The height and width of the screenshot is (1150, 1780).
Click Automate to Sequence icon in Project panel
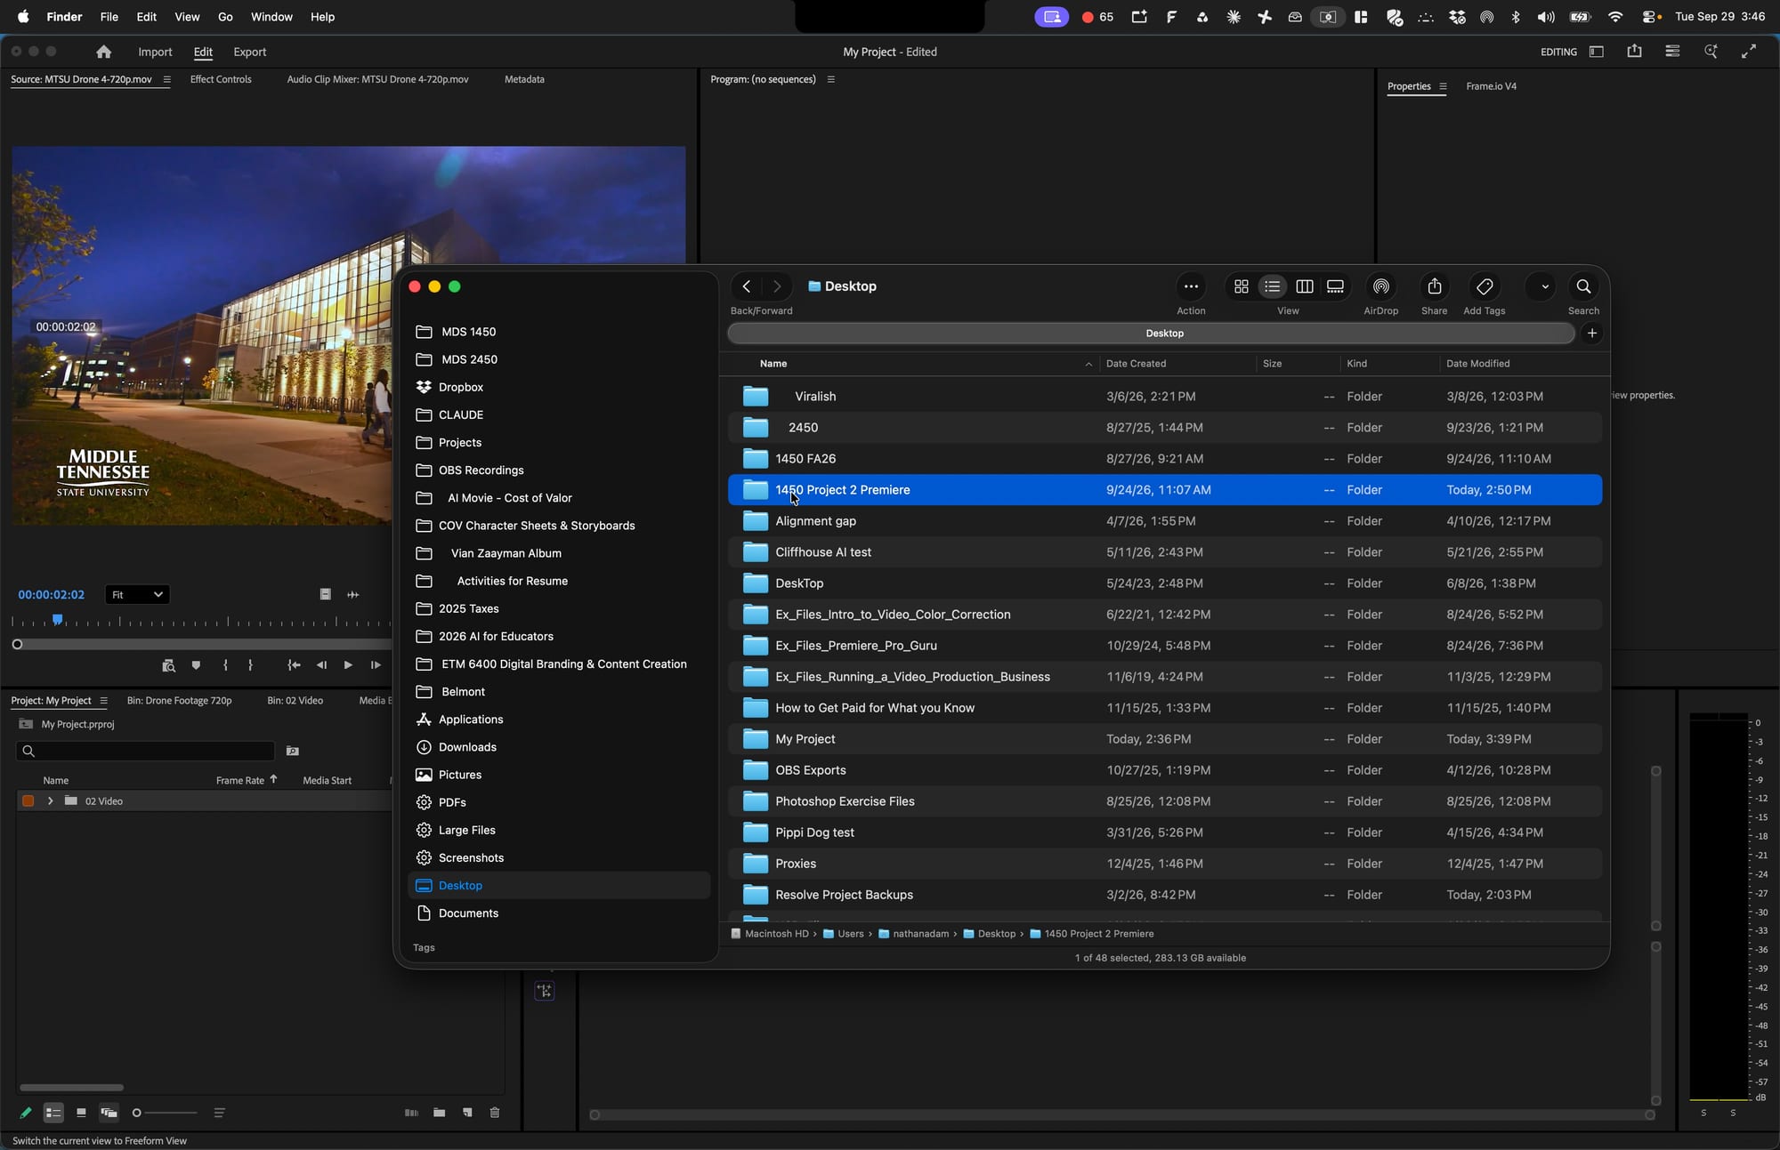pos(411,1113)
